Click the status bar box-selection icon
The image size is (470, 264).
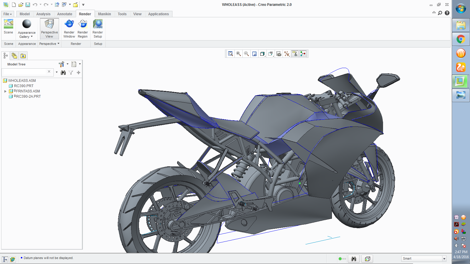[367, 259]
